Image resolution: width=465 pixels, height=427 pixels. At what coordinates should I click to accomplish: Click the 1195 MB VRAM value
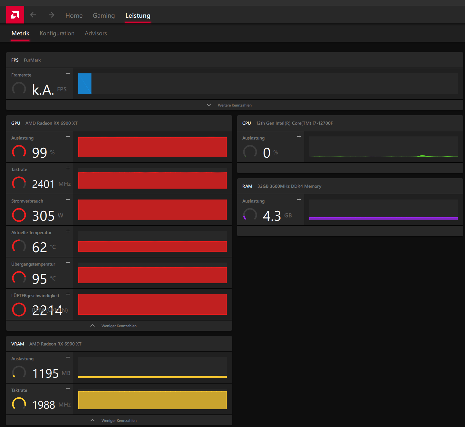[45, 373]
